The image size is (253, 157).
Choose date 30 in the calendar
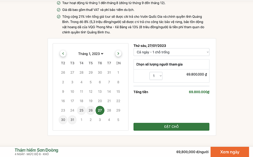click(63, 120)
